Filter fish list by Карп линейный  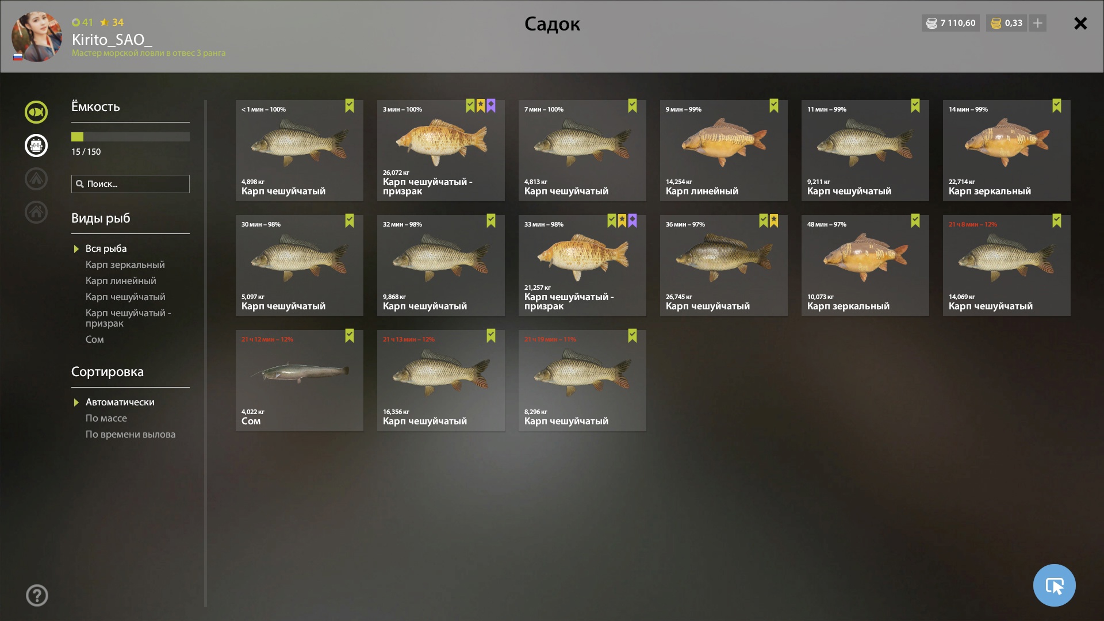pos(121,281)
